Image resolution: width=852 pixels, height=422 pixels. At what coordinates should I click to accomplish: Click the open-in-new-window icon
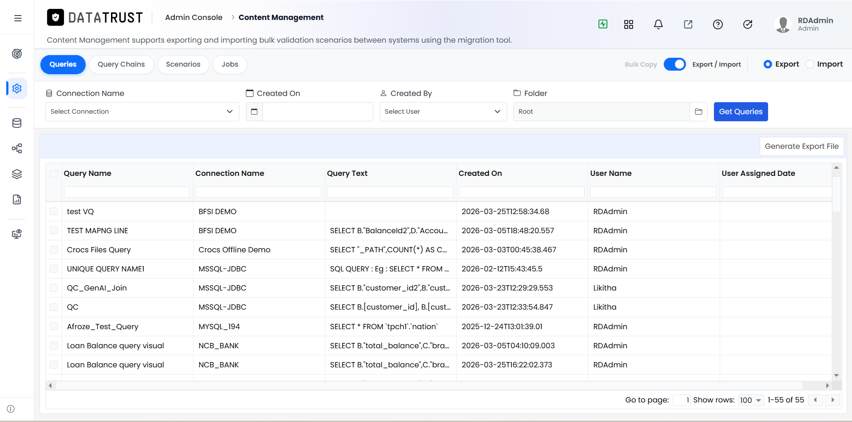[x=688, y=24]
